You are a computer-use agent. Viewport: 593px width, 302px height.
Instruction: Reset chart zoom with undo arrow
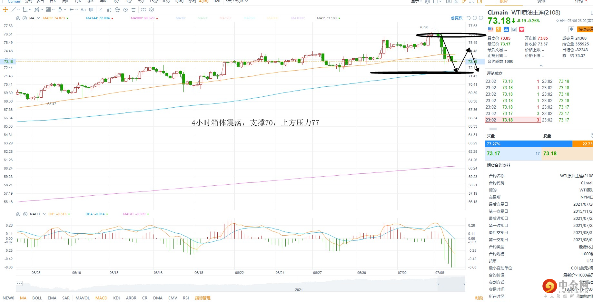[469, 18]
